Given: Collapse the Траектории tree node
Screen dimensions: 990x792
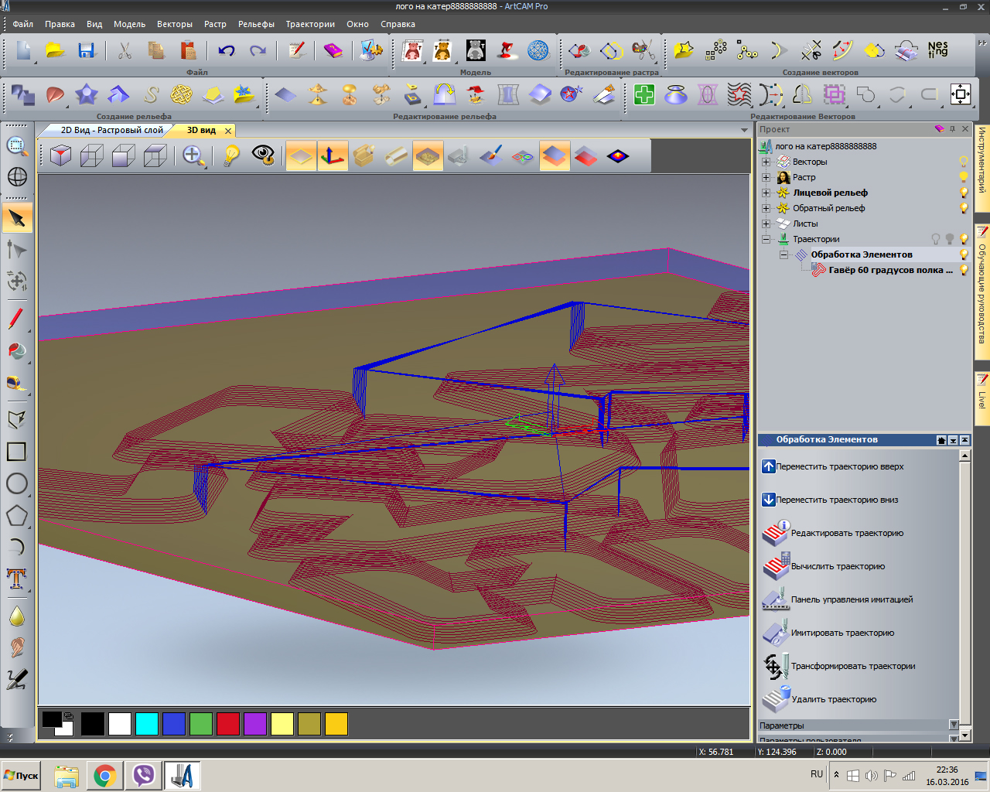Looking at the screenshot, I should click(766, 239).
